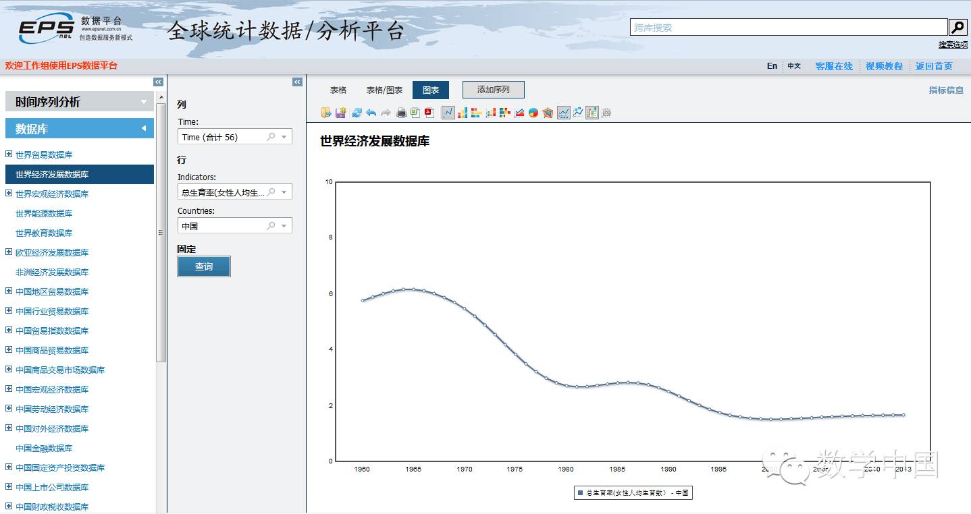
Task: Expand the 世界贸易数据库 tree node
Action: (x=9, y=154)
